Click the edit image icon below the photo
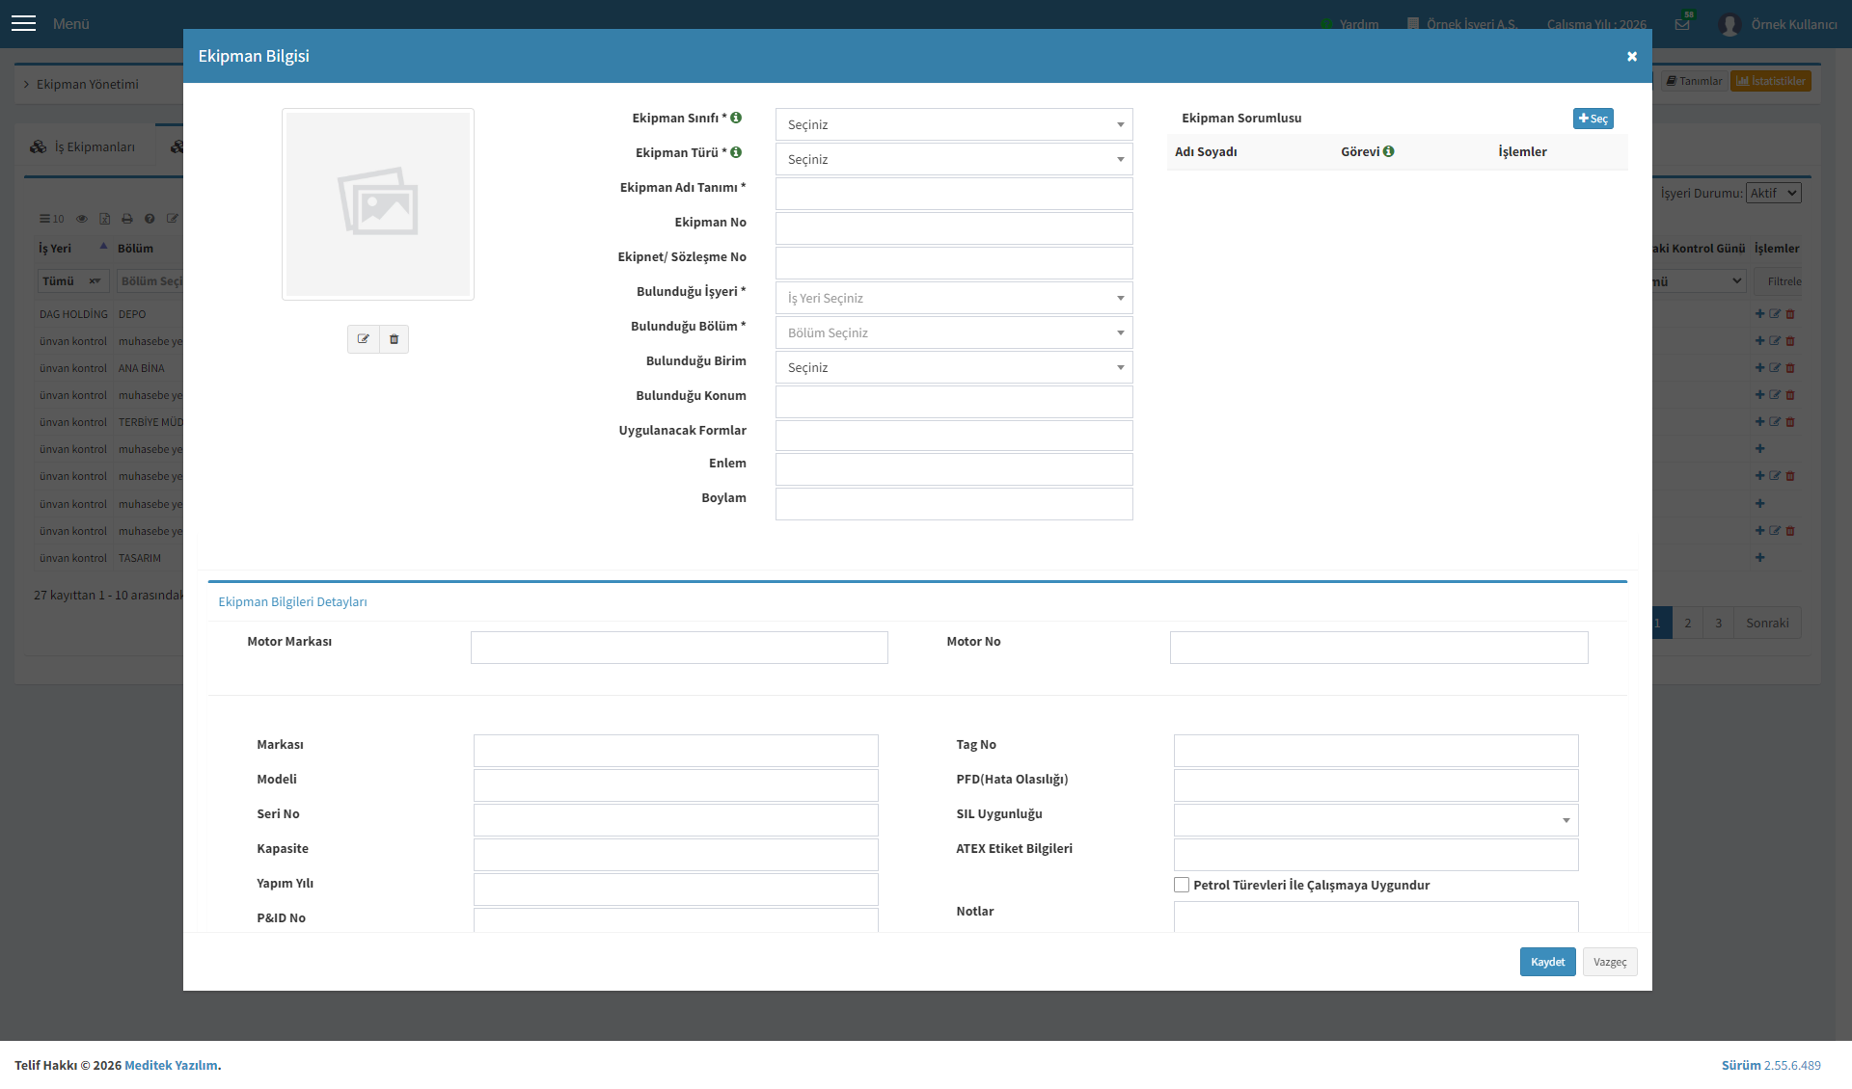 [x=364, y=339]
